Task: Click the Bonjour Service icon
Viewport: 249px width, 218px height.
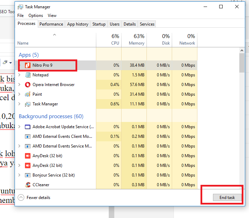Action: 28,175
